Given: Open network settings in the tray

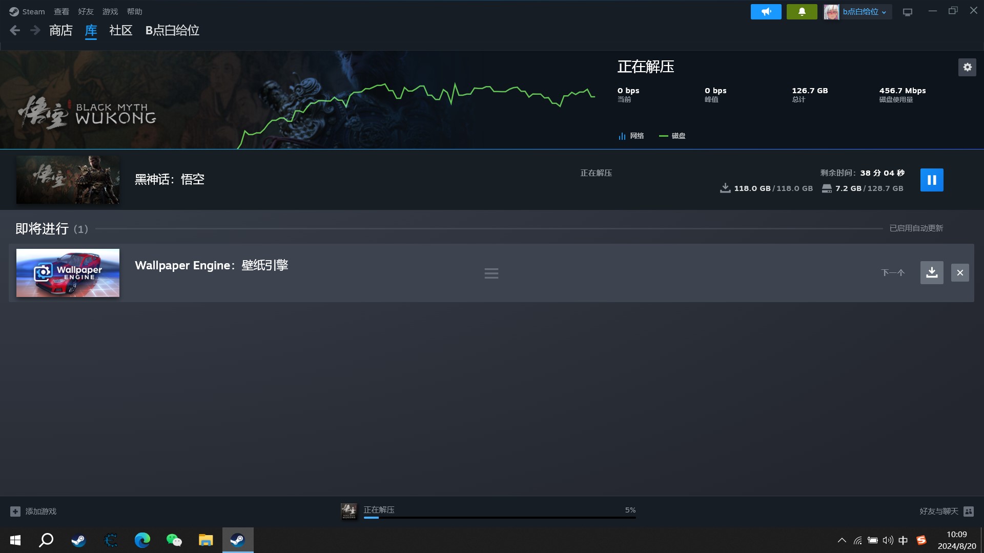Looking at the screenshot, I should click(857, 540).
